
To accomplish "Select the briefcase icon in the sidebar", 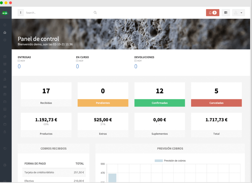I will coord(5,94).
